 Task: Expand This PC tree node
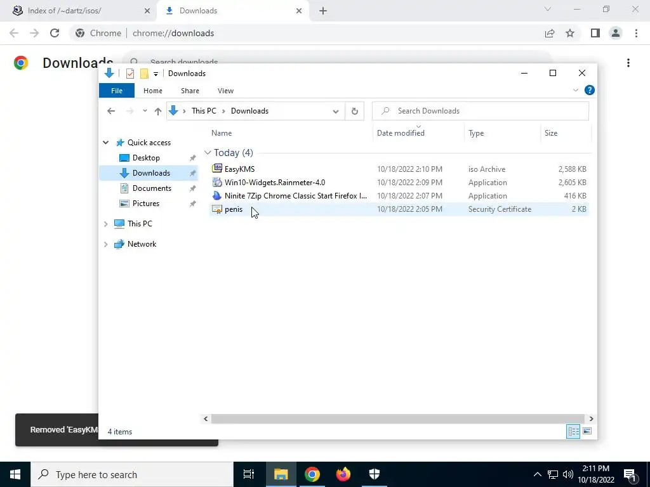pos(106,224)
